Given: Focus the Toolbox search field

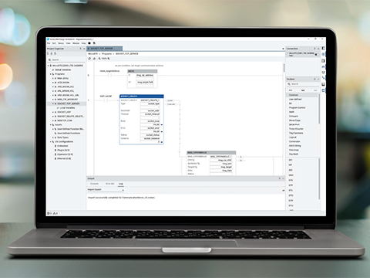Looking at the screenshot, I should (302, 84).
